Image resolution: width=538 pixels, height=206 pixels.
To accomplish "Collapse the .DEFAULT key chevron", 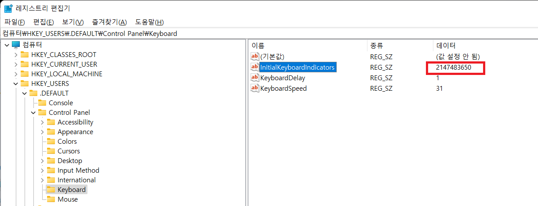I will click(x=25, y=93).
